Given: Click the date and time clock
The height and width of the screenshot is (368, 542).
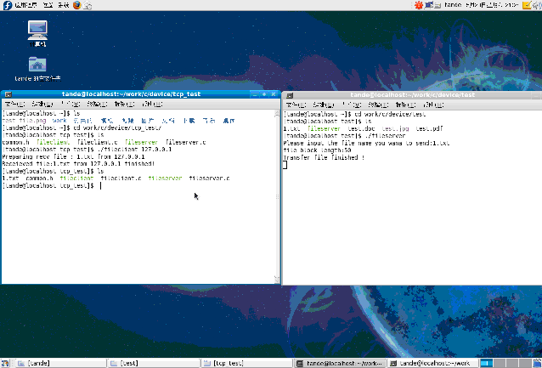Looking at the screenshot, I should [492, 5].
